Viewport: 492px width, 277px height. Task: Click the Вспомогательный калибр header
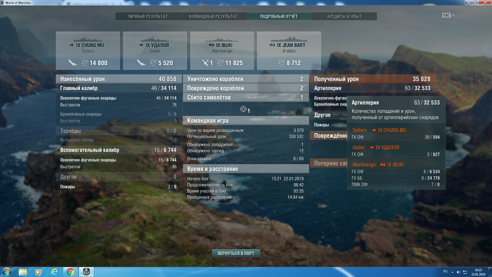[x=119, y=150]
